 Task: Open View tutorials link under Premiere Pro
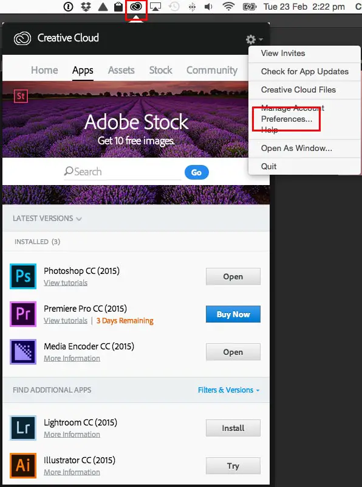(x=66, y=321)
